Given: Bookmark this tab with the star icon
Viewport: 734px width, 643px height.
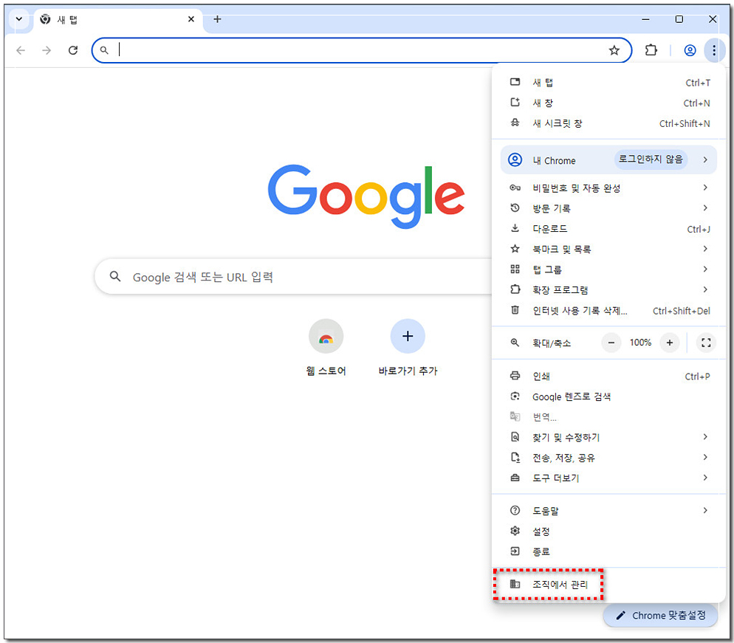Looking at the screenshot, I should [614, 50].
